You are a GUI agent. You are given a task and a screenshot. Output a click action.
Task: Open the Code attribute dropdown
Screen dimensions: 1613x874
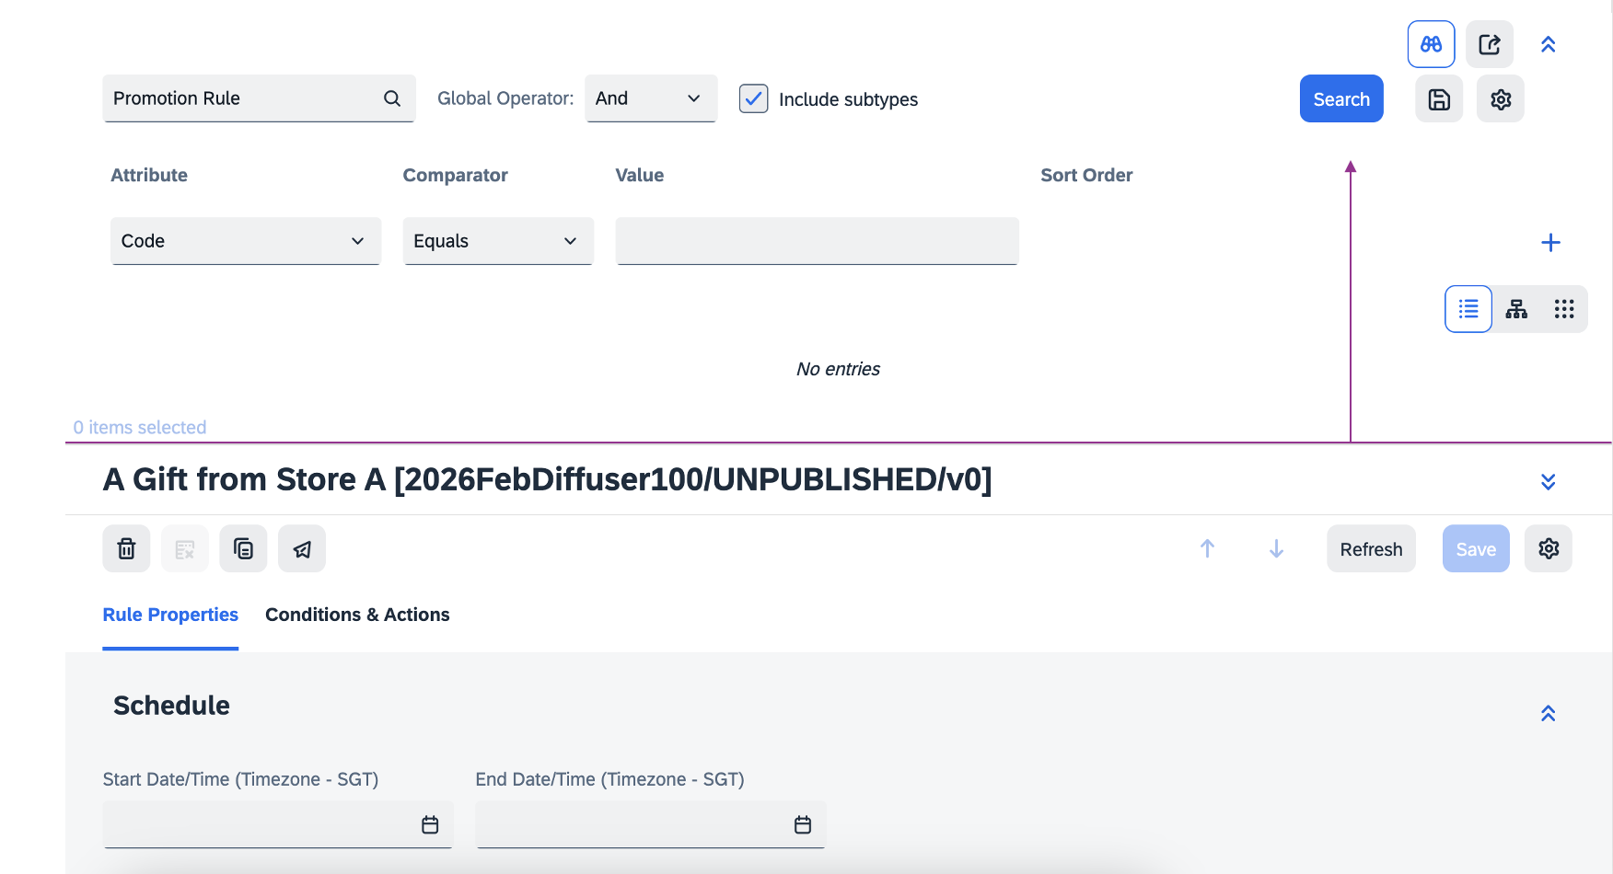pyautogui.click(x=245, y=241)
